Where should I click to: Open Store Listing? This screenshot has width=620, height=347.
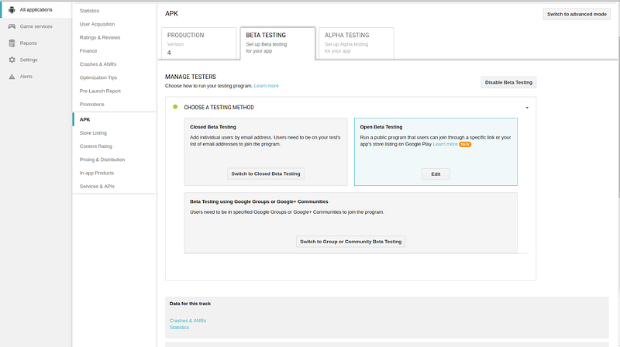point(93,133)
